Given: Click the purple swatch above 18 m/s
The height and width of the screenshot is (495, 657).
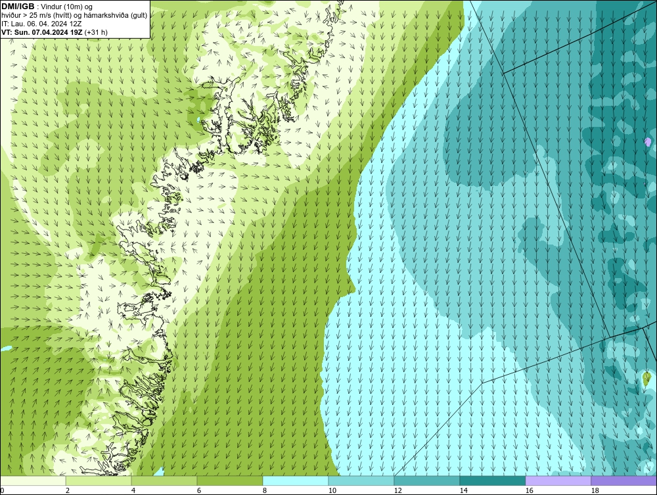Looking at the screenshot, I should [623, 481].
